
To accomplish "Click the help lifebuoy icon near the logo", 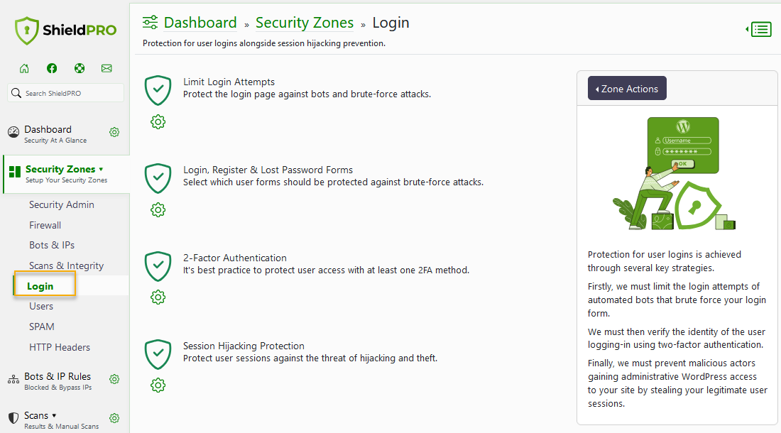I will tap(80, 68).
